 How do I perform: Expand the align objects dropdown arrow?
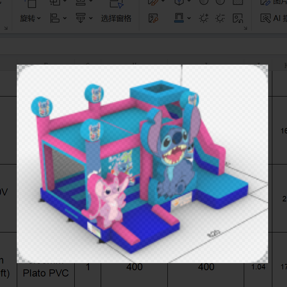(x=65, y=18)
